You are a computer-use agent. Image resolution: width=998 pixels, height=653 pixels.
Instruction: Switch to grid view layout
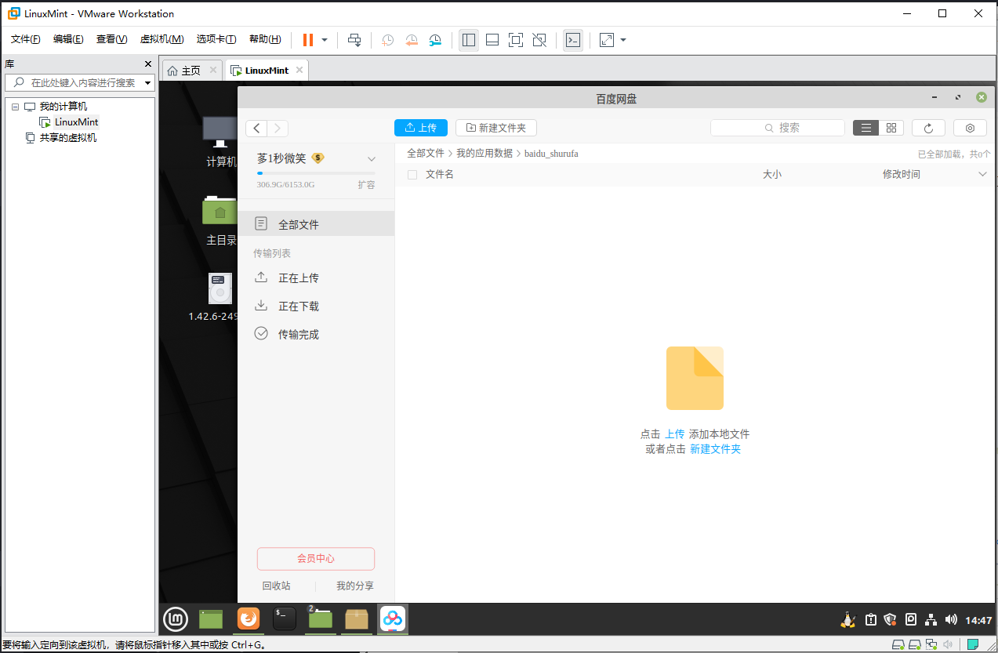click(x=891, y=128)
